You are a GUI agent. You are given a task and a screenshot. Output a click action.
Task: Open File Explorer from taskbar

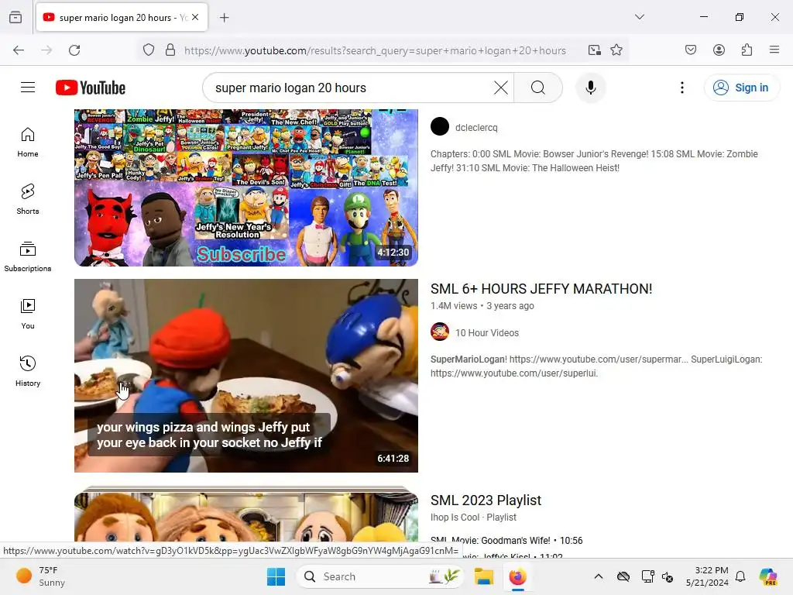coord(483,576)
